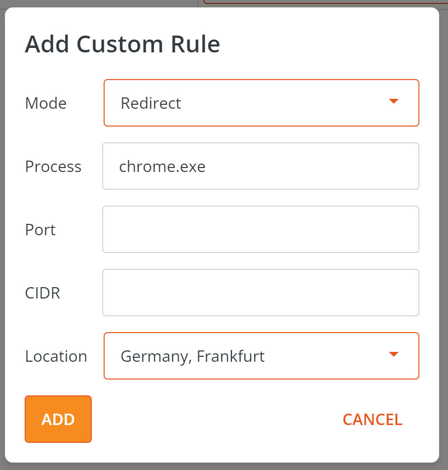Click the orange Mode selector chevron
Viewport: 448px width, 470px height.
click(x=393, y=101)
